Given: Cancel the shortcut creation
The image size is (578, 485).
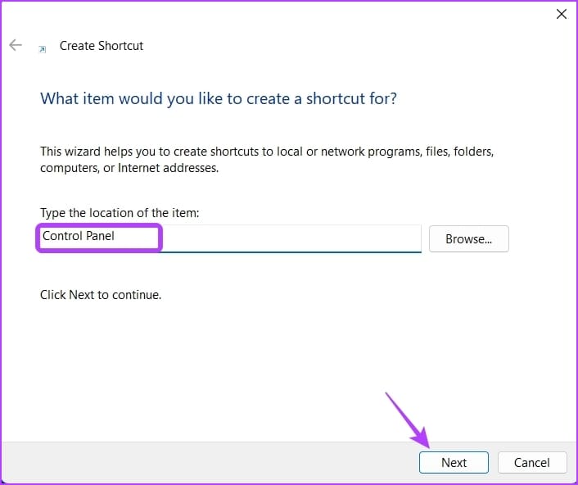Looking at the screenshot, I should (x=531, y=462).
